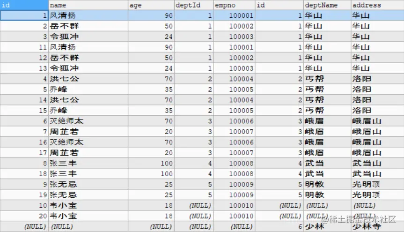404x232 pixels.
Task: Select address 峨眉山 in row id 6
Action: pyautogui.click(x=377, y=121)
